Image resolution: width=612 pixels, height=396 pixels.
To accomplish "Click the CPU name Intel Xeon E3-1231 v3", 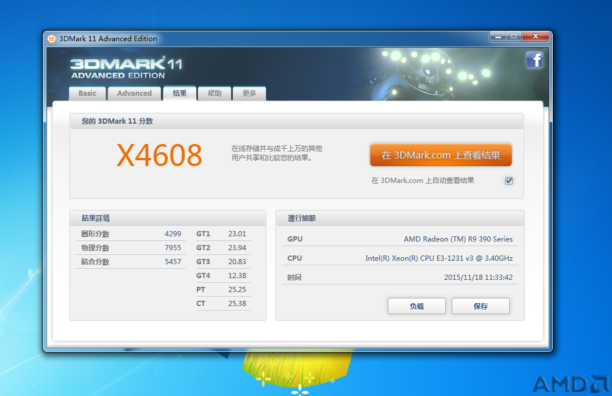I will [x=439, y=258].
